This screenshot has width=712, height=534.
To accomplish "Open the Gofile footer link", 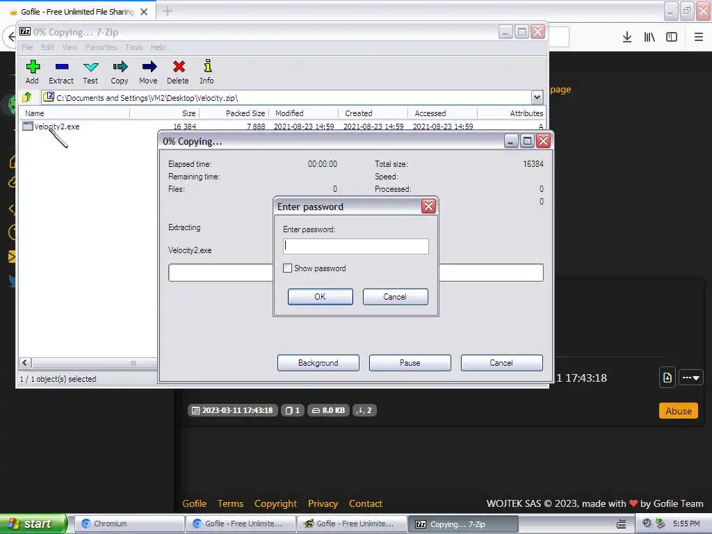I will tap(195, 503).
